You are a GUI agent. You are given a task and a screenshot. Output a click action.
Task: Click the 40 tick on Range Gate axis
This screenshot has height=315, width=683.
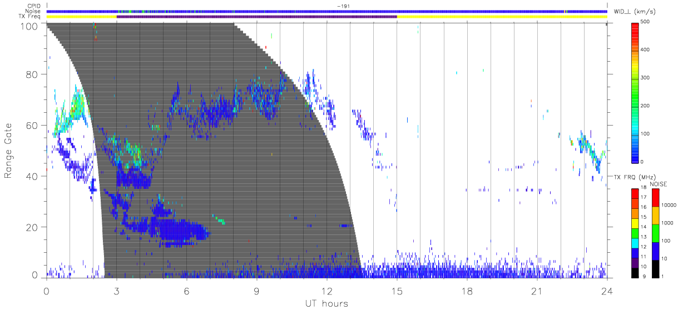(x=31, y=177)
